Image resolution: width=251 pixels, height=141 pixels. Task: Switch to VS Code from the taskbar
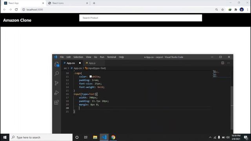(x=104, y=137)
